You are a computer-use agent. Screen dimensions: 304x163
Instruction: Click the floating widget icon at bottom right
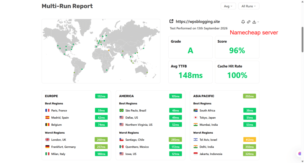click(300, 154)
